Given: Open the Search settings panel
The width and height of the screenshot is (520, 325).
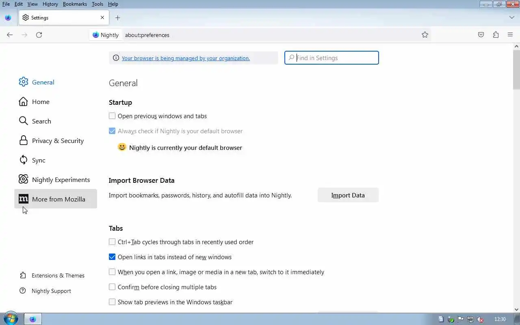Looking at the screenshot, I should [x=56, y=121].
